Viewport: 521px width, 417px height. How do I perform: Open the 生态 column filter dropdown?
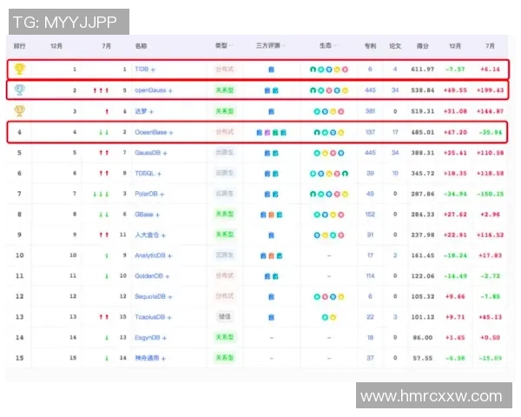[x=335, y=45]
